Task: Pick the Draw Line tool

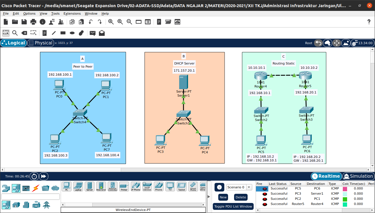Action: pyautogui.click(x=54, y=33)
